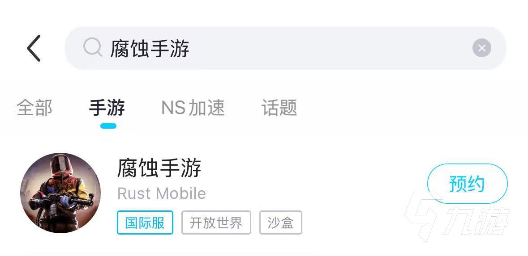
Task: Click the blue indicator under 手游 tab
Action: (x=108, y=126)
